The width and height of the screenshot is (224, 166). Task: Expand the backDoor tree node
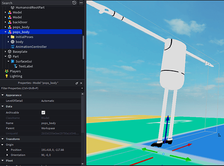click(x=5, y=22)
